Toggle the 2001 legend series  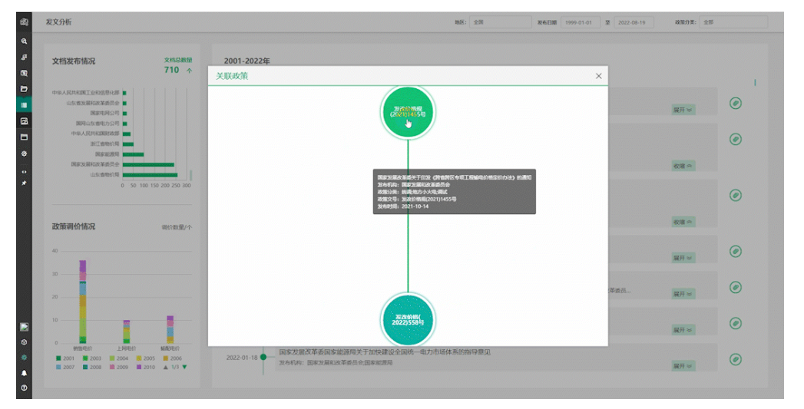59,358
